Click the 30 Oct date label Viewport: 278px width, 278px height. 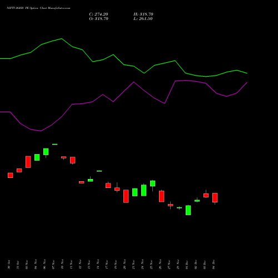pos(9,265)
